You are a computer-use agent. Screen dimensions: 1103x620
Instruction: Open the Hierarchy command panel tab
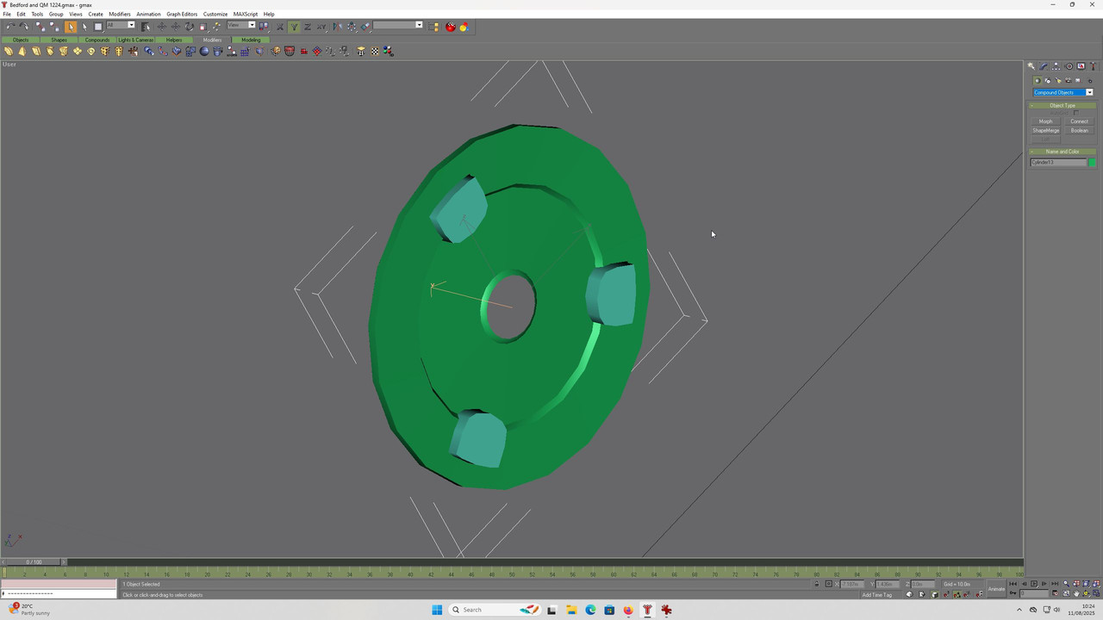coord(1056,66)
